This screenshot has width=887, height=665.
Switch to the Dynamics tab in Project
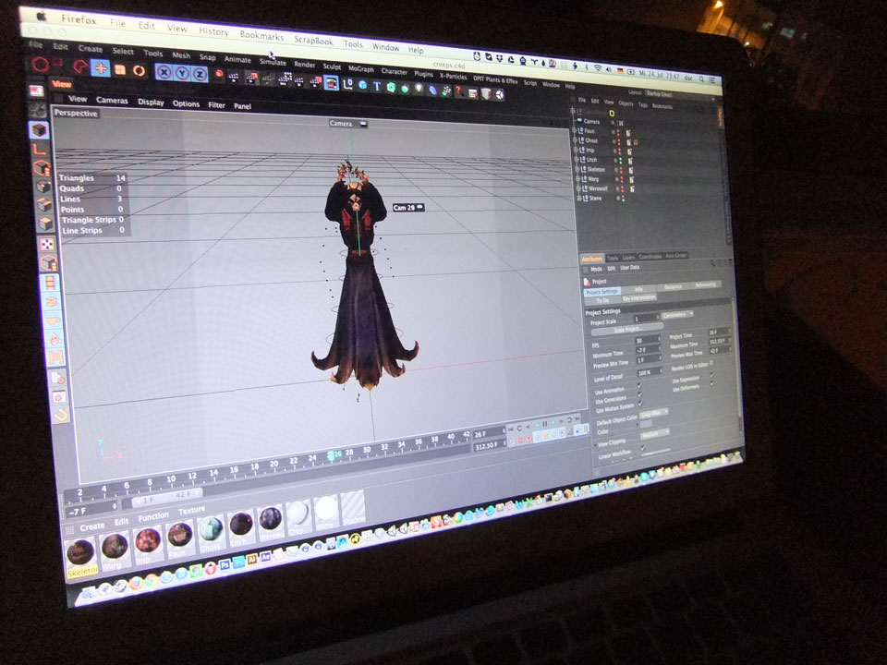674,287
